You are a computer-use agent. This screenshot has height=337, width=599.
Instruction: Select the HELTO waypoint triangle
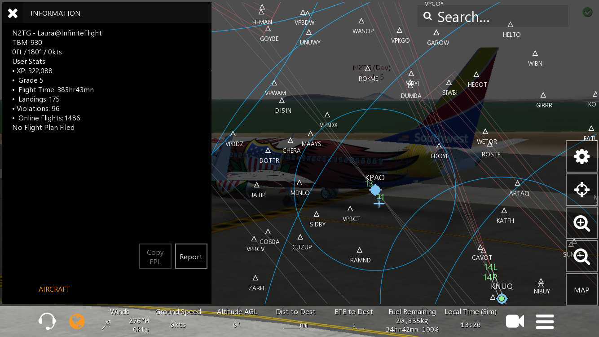point(511,24)
